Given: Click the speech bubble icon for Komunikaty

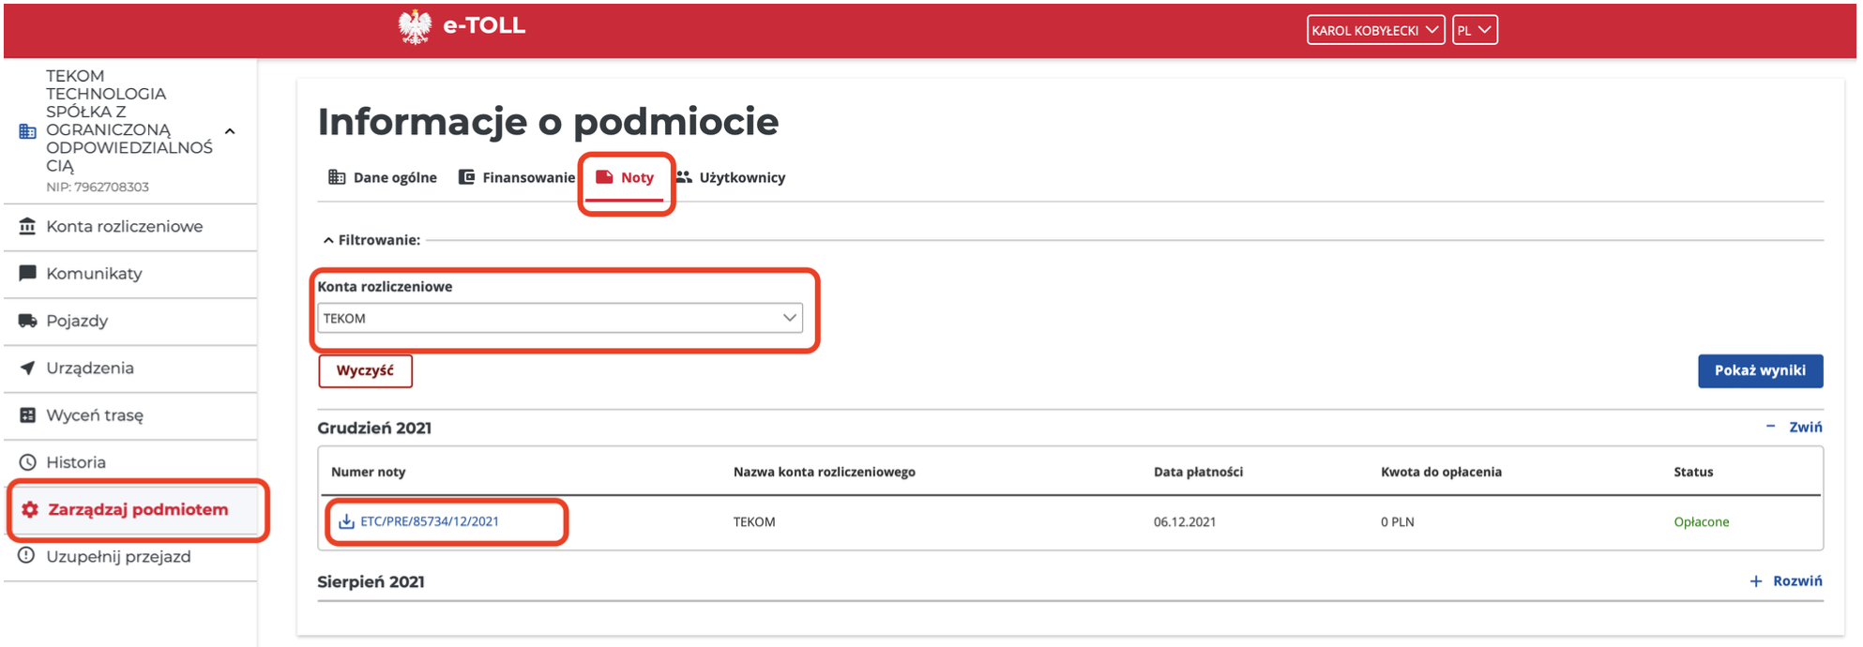Looking at the screenshot, I should click(x=27, y=273).
